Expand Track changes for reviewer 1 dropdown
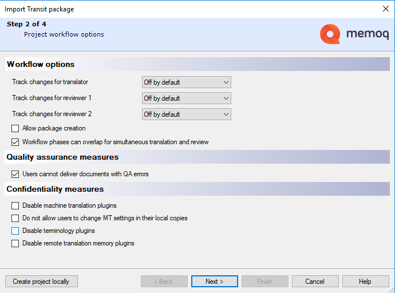The height and width of the screenshot is (293, 395). (186, 98)
